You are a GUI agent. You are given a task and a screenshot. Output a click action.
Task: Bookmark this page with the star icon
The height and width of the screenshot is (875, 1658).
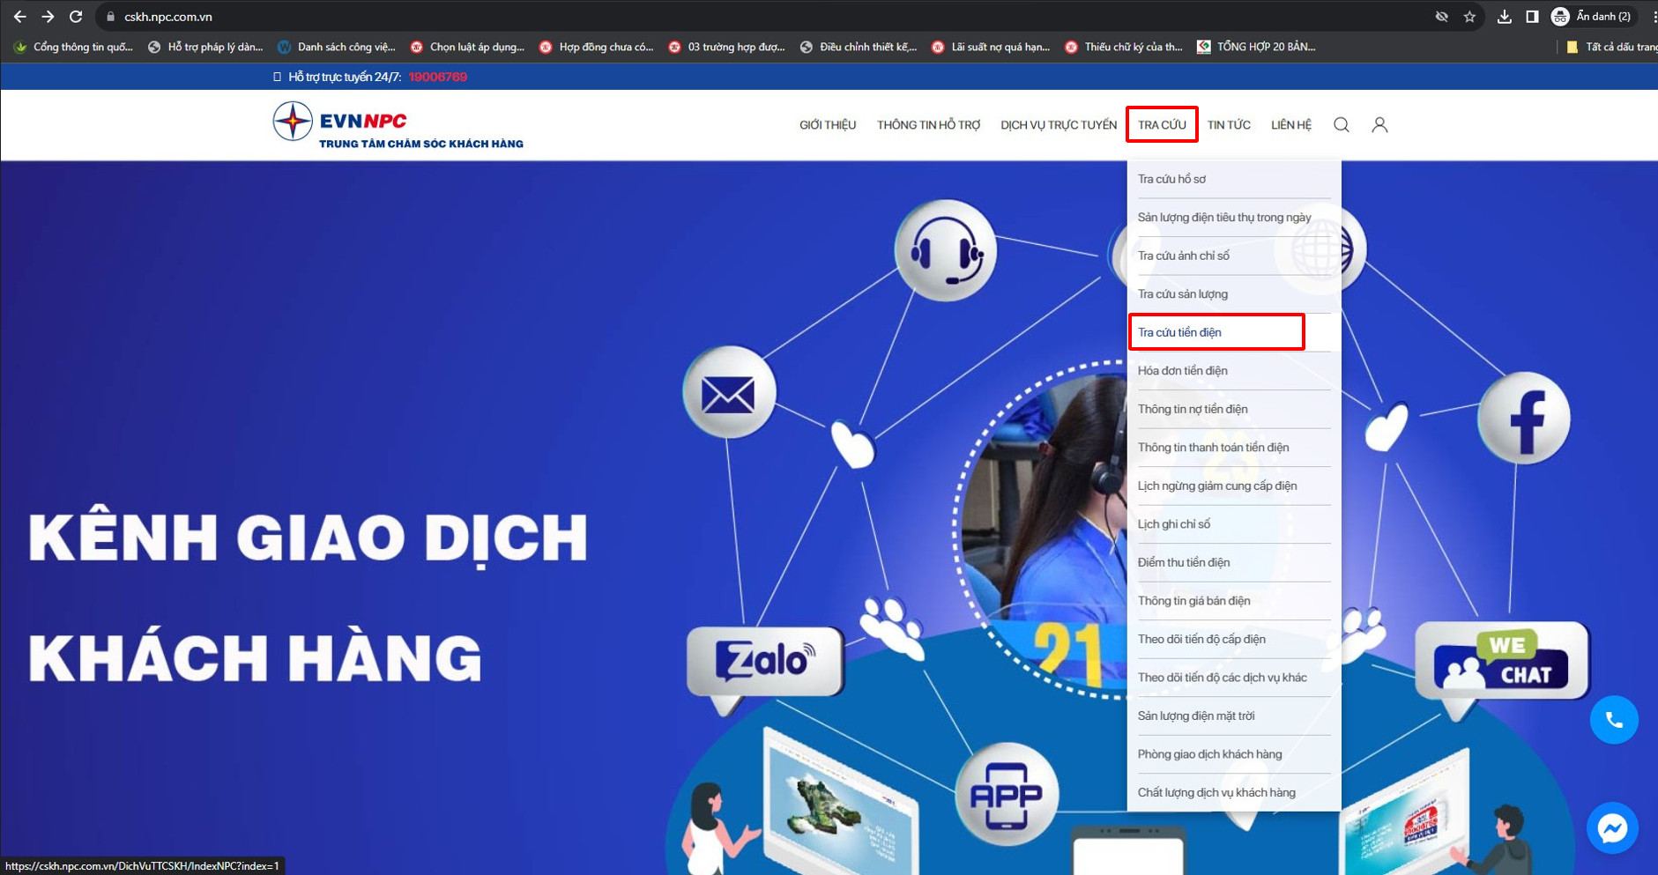[1469, 17]
